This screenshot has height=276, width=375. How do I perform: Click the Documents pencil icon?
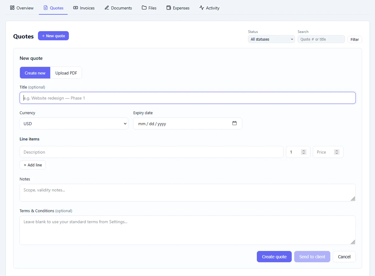[x=107, y=8]
